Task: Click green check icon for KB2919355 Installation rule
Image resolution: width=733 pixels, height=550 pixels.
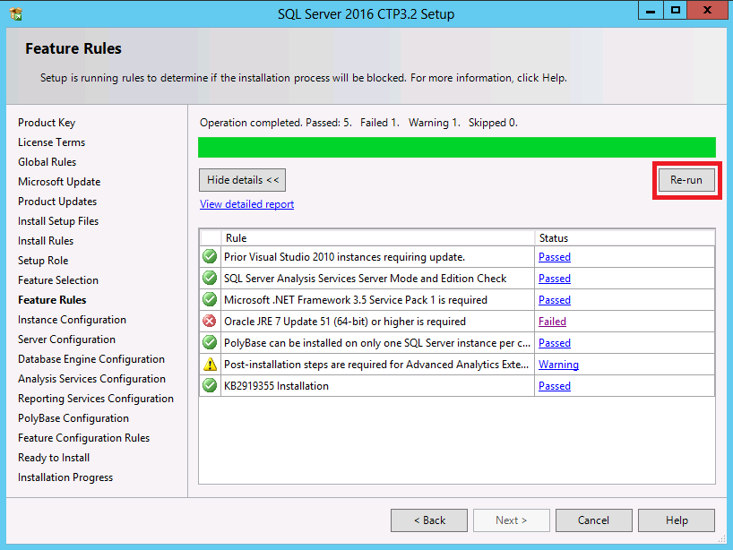Action: (x=210, y=385)
